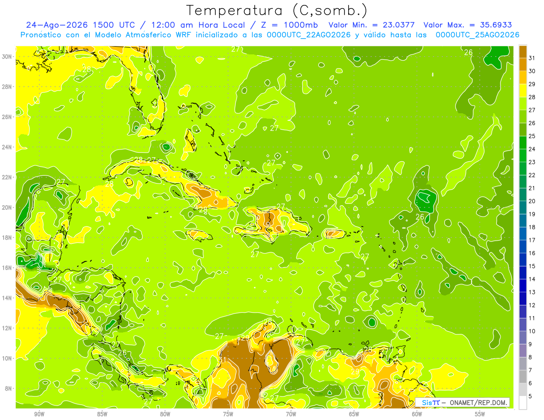Screen dimensions: 544x420
Task: Click legend scale label 25
Action: click(532, 136)
